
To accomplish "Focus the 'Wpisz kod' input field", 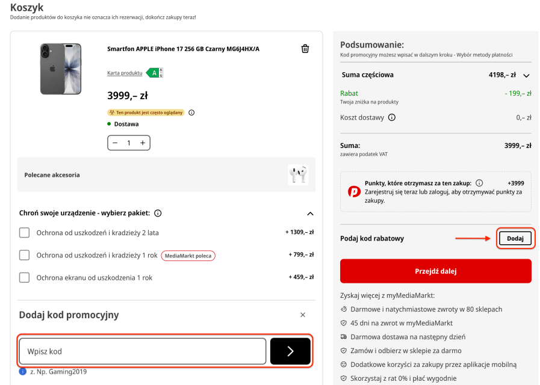I will (x=143, y=351).
